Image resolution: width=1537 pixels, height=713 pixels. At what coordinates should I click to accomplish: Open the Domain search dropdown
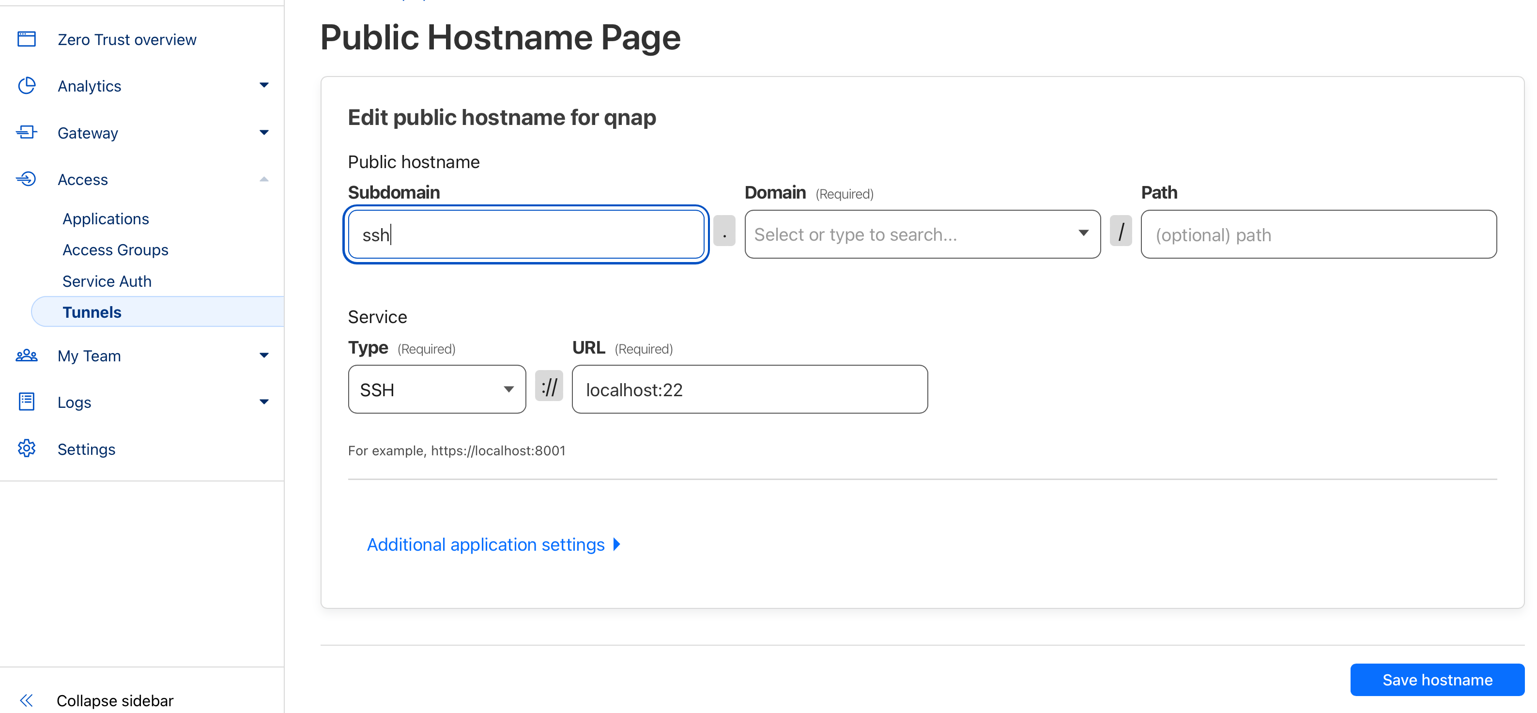[x=922, y=234]
